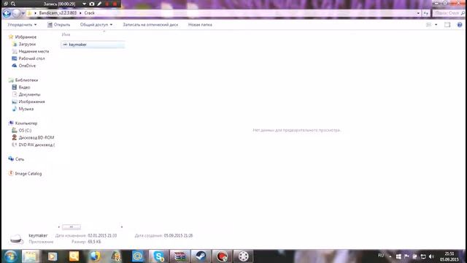Switch input language via RU indicator

[x=381, y=256]
